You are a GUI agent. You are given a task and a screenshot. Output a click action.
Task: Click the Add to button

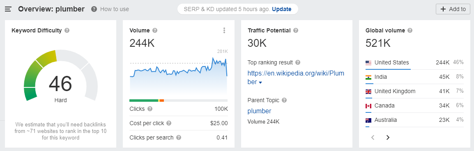[x=453, y=9]
